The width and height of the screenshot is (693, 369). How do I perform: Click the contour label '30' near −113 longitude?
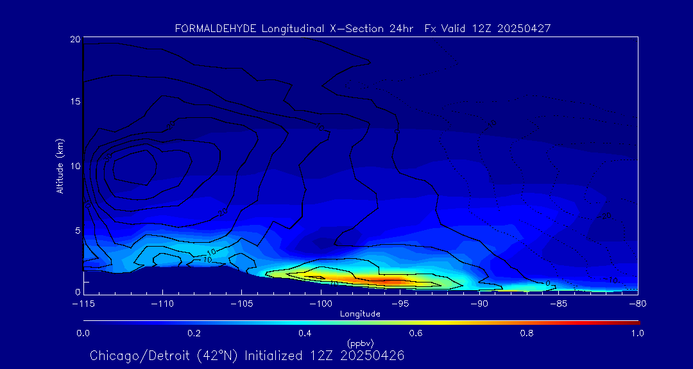click(107, 156)
